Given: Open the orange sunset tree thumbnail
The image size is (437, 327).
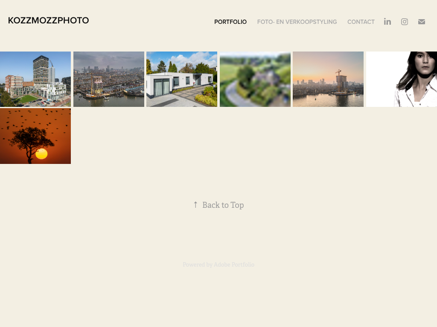Looking at the screenshot, I should tap(35, 136).
